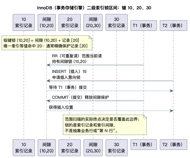Click the note line '锁的是索引记录和索引间隙，'
The height and width of the screenshot is (158, 190).
tap(90, 125)
